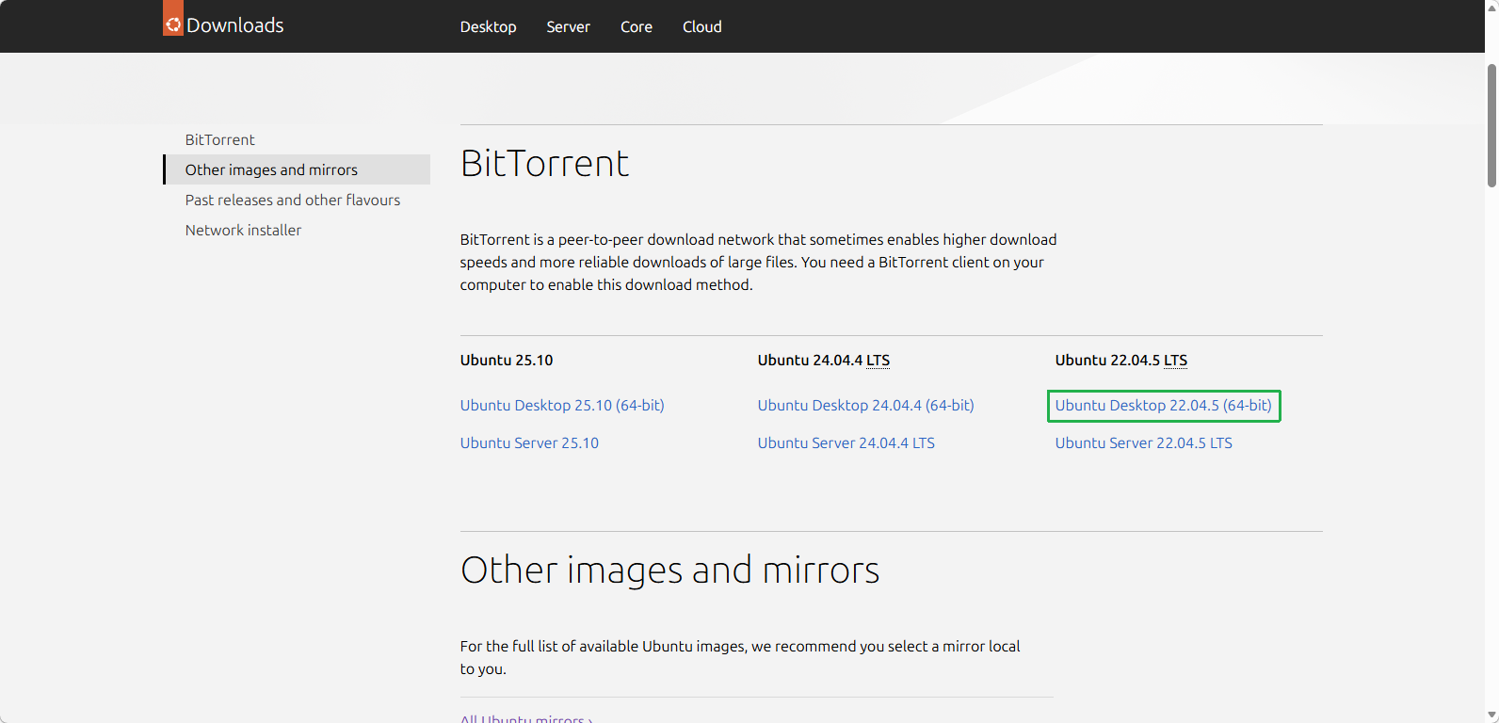Click the column heading Ubuntu 24.04.4 LTS
The height and width of the screenshot is (723, 1499).
(824, 360)
